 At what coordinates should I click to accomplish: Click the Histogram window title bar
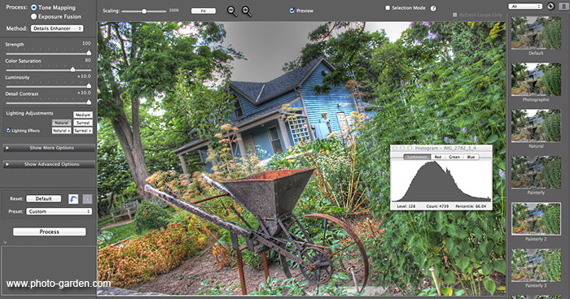point(441,148)
